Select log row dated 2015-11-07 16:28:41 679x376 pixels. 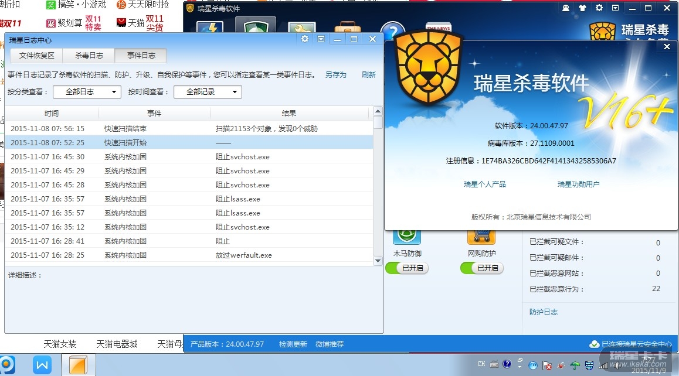click(189, 241)
